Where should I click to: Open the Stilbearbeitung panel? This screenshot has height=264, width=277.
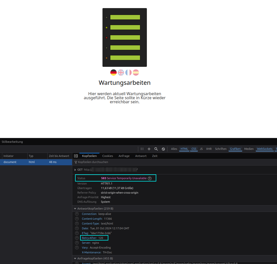(x=12, y=142)
